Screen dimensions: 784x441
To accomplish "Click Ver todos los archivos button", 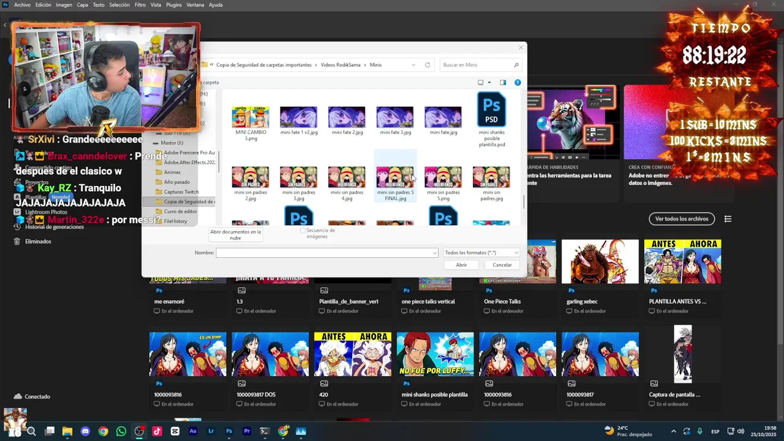I will coord(682,219).
